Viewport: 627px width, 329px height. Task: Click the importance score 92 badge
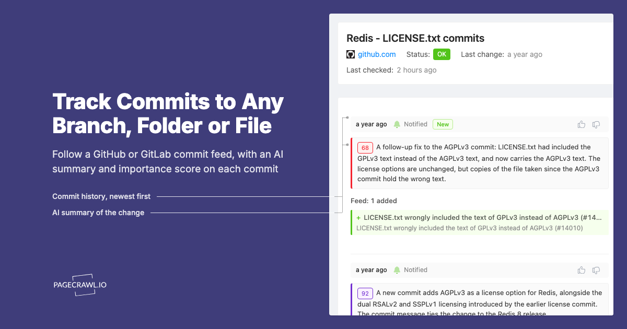coord(365,293)
